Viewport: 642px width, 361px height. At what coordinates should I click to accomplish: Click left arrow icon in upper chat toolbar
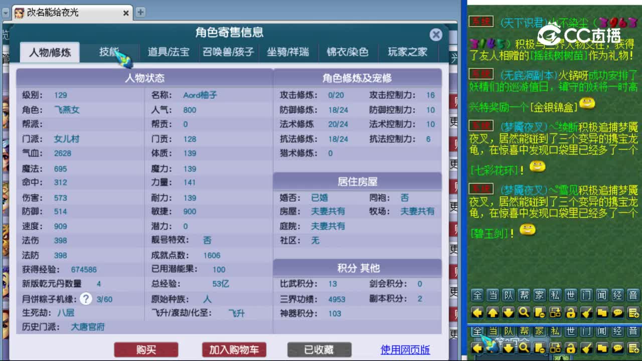pos(477,313)
